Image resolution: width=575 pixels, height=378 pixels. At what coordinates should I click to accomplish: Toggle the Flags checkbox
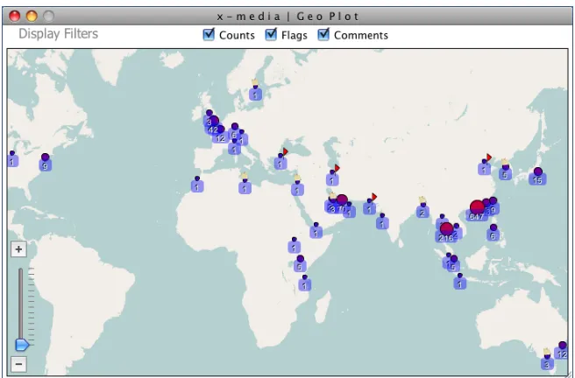[x=271, y=35]
